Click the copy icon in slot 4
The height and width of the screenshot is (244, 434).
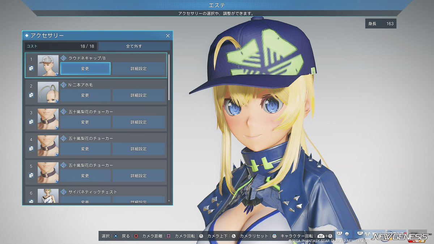(x=31, y=149)
